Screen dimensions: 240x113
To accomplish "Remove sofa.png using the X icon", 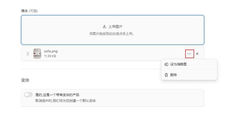I will 197,54.
